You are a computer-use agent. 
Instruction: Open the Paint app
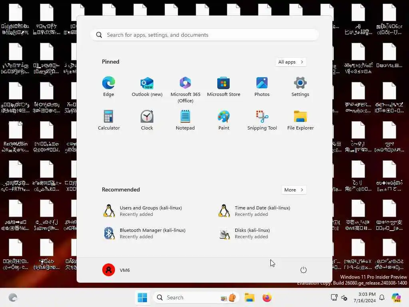[x=224, y=120]
